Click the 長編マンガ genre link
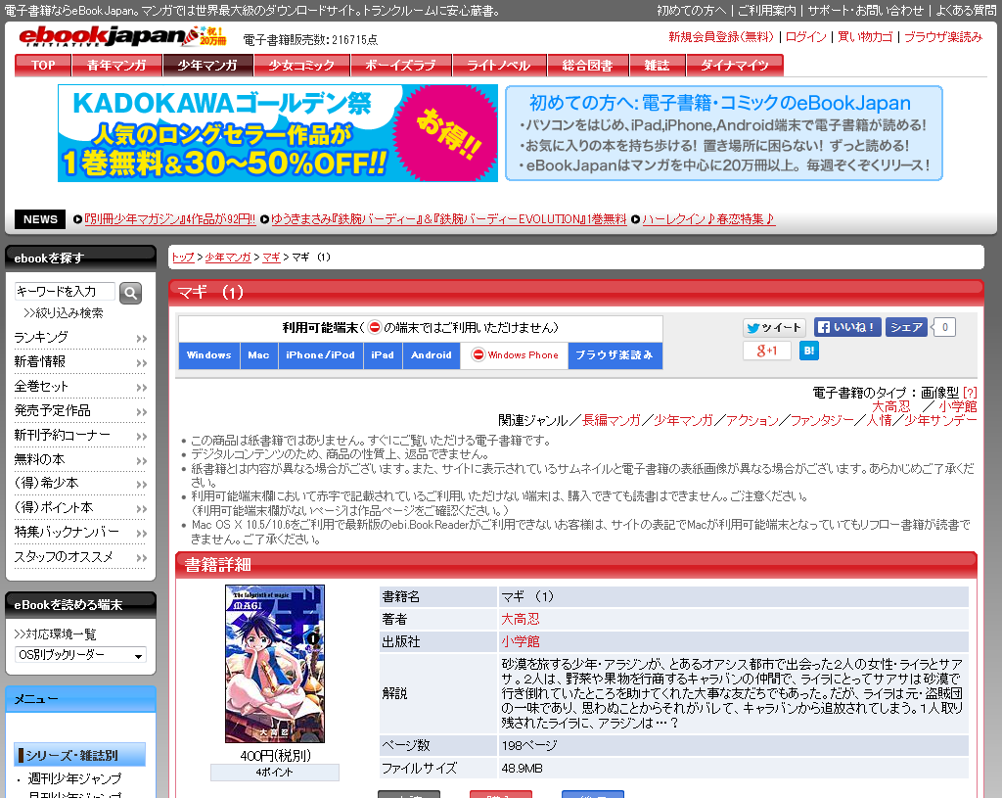Screen dimensions: 1002x798 (x=612, y=420)
